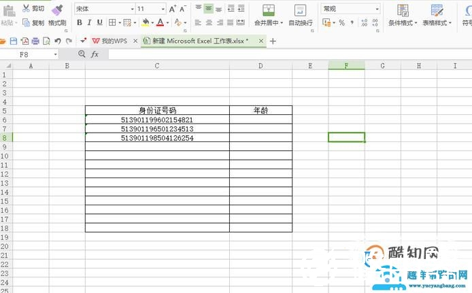This screenshot has width=472, height=293.
Task: Expand the Merge and Center dropdown arrow
Action: [x=282, y=23]
